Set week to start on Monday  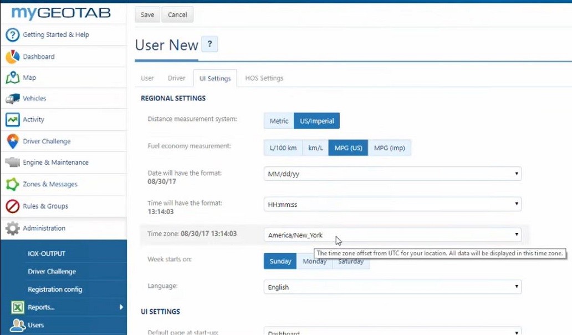tap(314, 261)
